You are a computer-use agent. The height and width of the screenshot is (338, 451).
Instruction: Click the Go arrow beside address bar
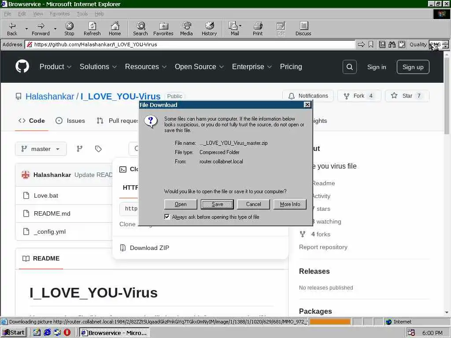point(361,44)
